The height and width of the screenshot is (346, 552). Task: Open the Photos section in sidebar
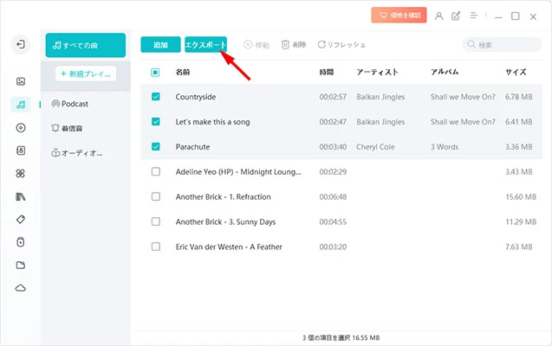(21, 81)
